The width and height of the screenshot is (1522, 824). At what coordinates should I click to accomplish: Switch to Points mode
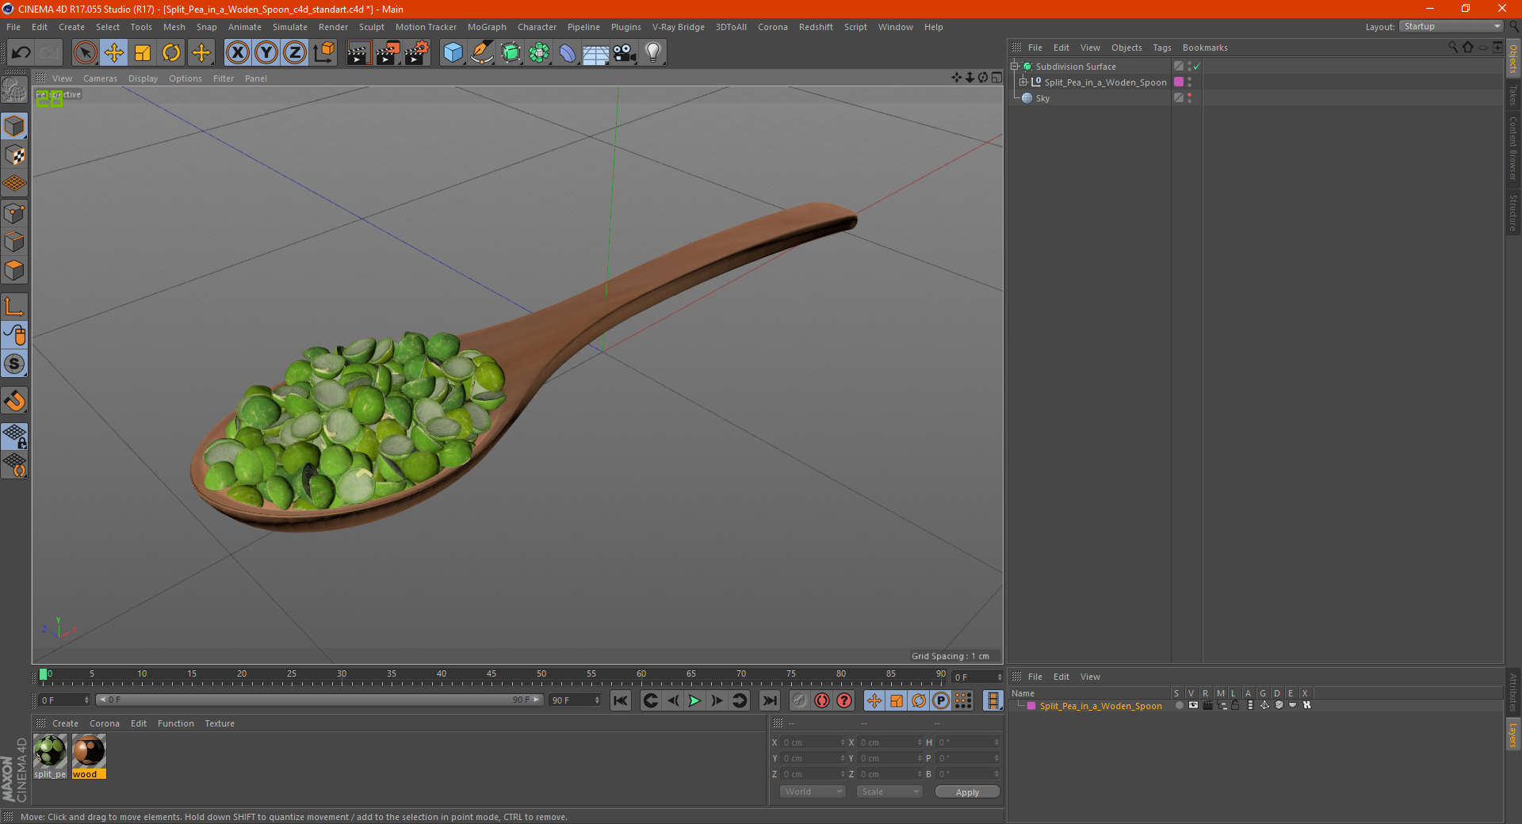pos(14,213)
